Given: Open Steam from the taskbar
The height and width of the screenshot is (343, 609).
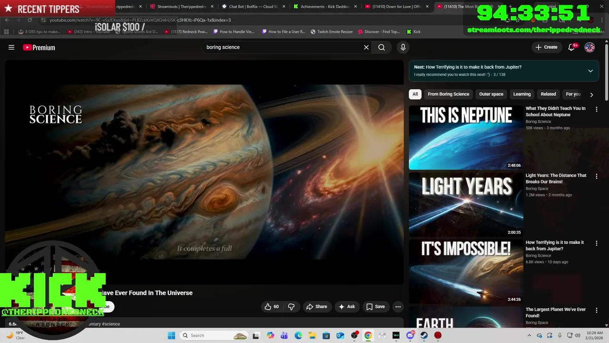Looking at the screenshot, I should [424, 335].
